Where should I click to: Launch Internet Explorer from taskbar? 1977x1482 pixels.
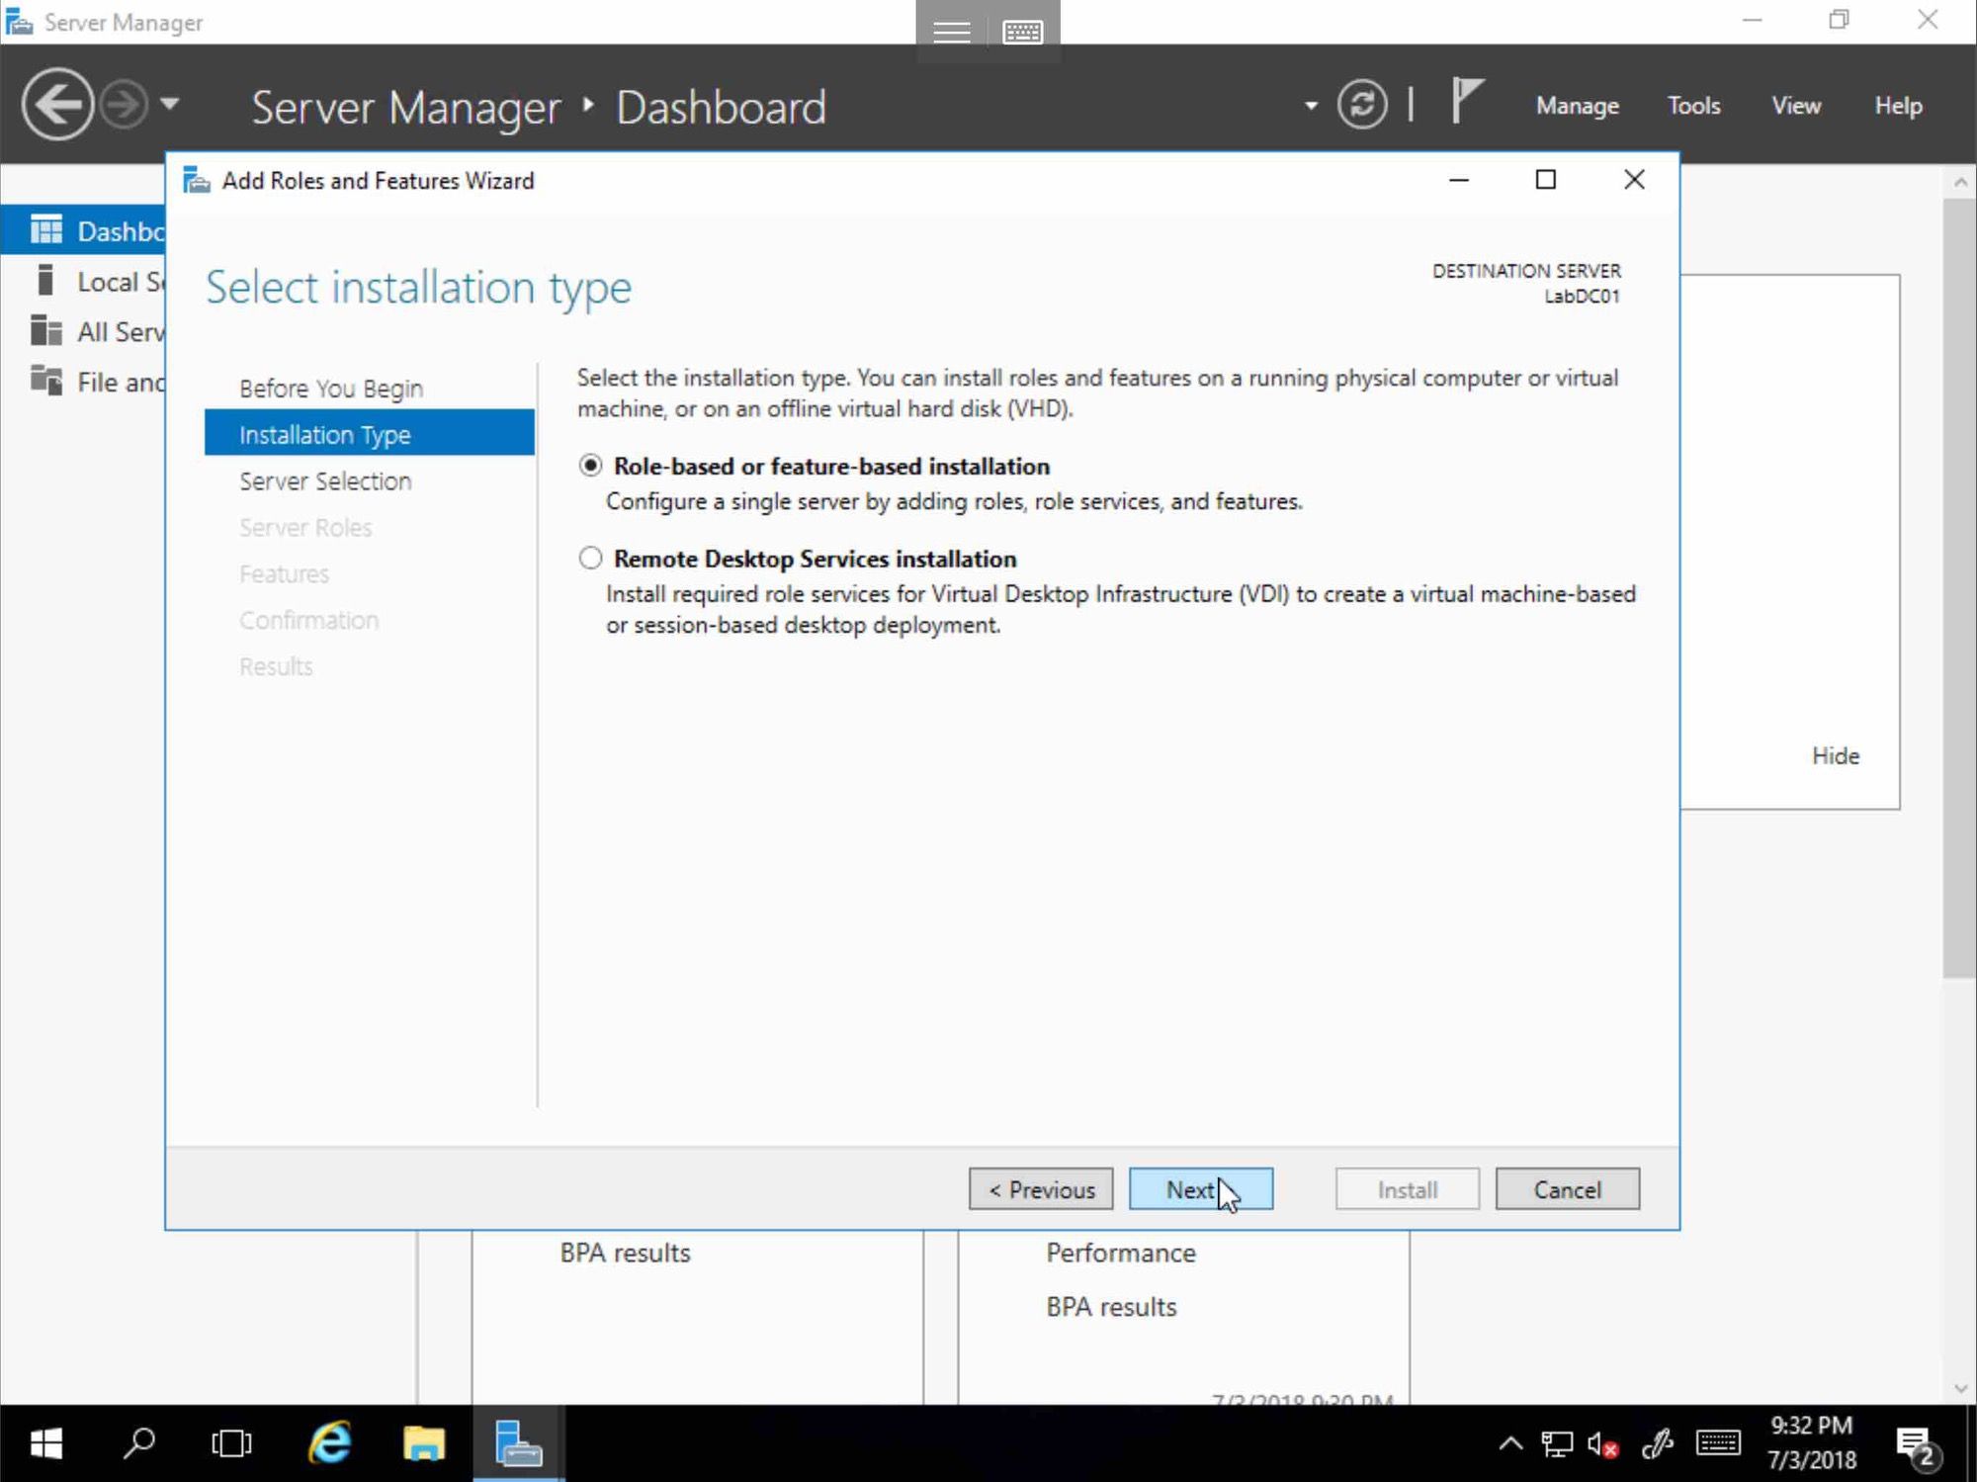click(329, 1444)
